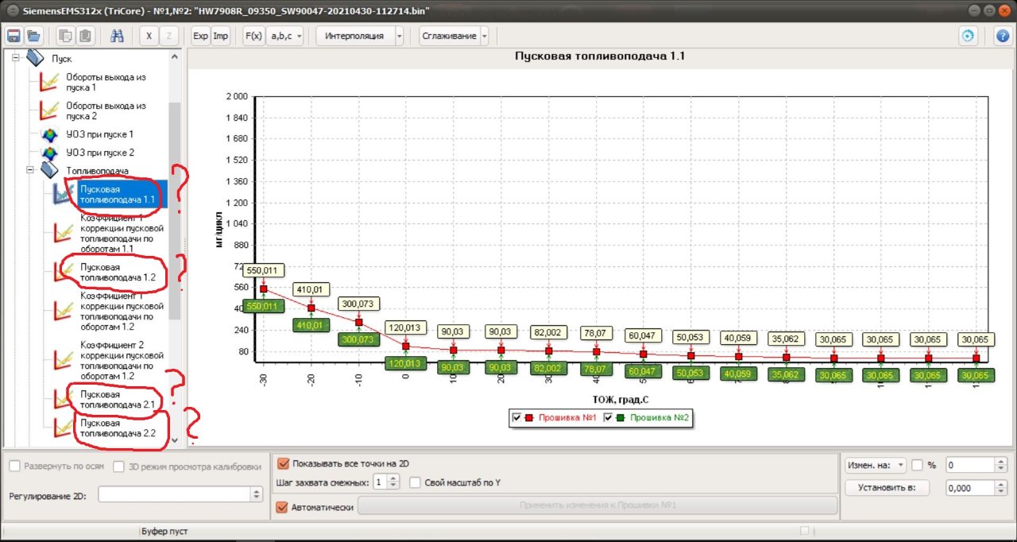Open firmware file via folder icon
This screenshot has width=1017, height=542.
click(33, 36)
